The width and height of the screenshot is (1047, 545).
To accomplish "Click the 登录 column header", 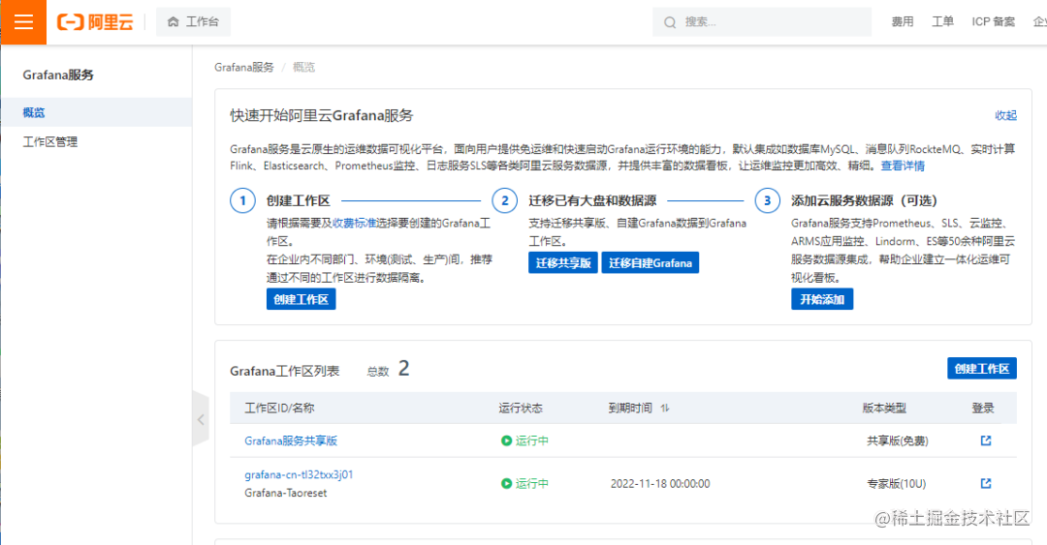I will tap(983, 409).
